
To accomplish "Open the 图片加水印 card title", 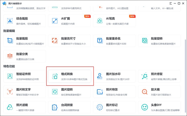I will [x=113, y=74].
